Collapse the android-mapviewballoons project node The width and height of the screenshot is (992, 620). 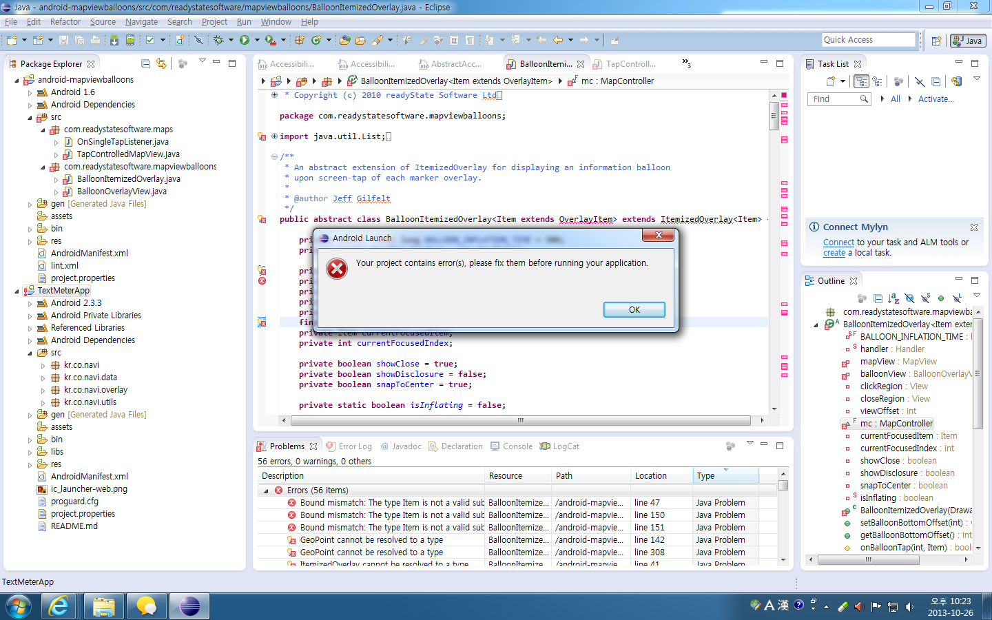[x=17, y=80]
